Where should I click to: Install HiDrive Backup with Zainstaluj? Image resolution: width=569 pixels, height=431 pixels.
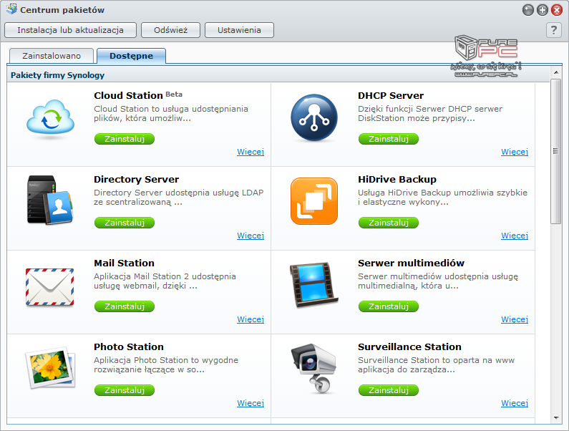pos(389,223)
